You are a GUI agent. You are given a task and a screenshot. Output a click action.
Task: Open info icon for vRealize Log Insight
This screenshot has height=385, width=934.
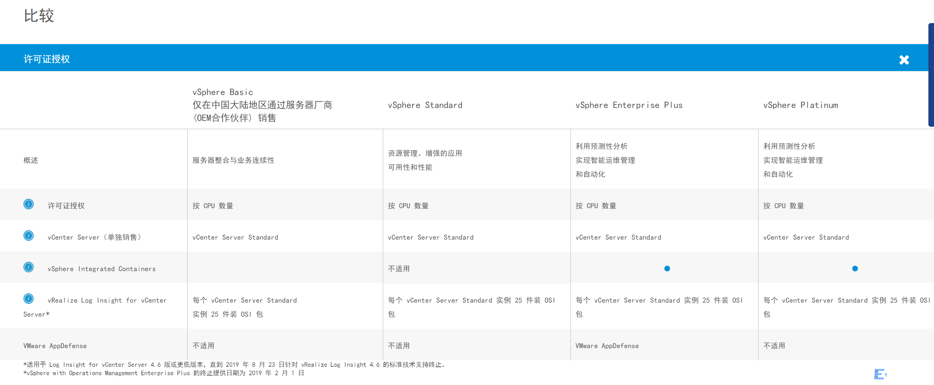(28, 299)
